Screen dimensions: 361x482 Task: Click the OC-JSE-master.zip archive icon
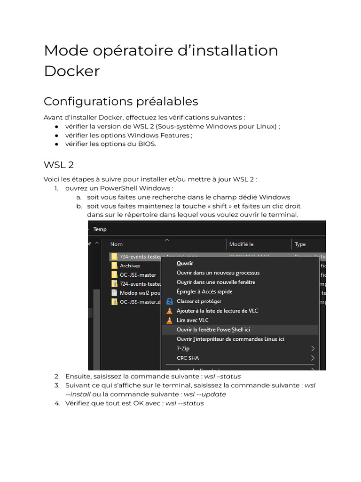pyautogui.click(x=114, y=302)
